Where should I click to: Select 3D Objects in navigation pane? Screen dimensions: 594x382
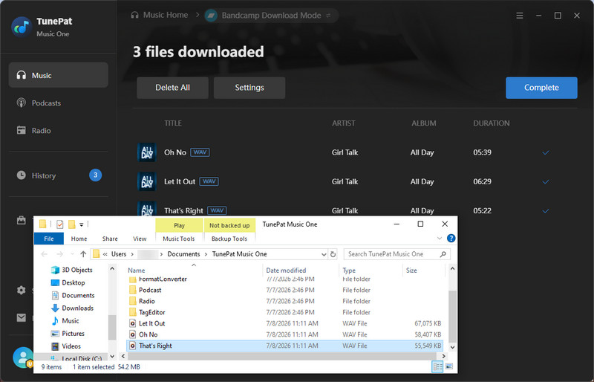click(x=72, y=270)
